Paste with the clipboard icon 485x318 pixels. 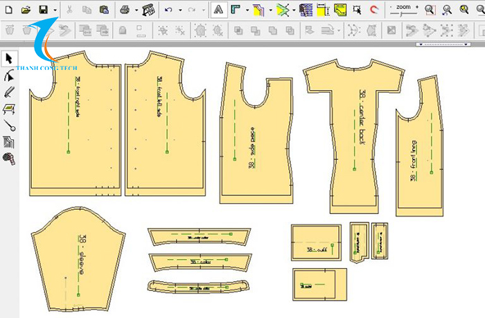(104, 10)
